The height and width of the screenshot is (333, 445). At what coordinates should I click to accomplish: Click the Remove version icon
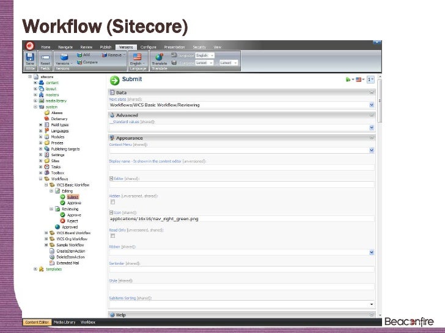[x=104, y=55]
